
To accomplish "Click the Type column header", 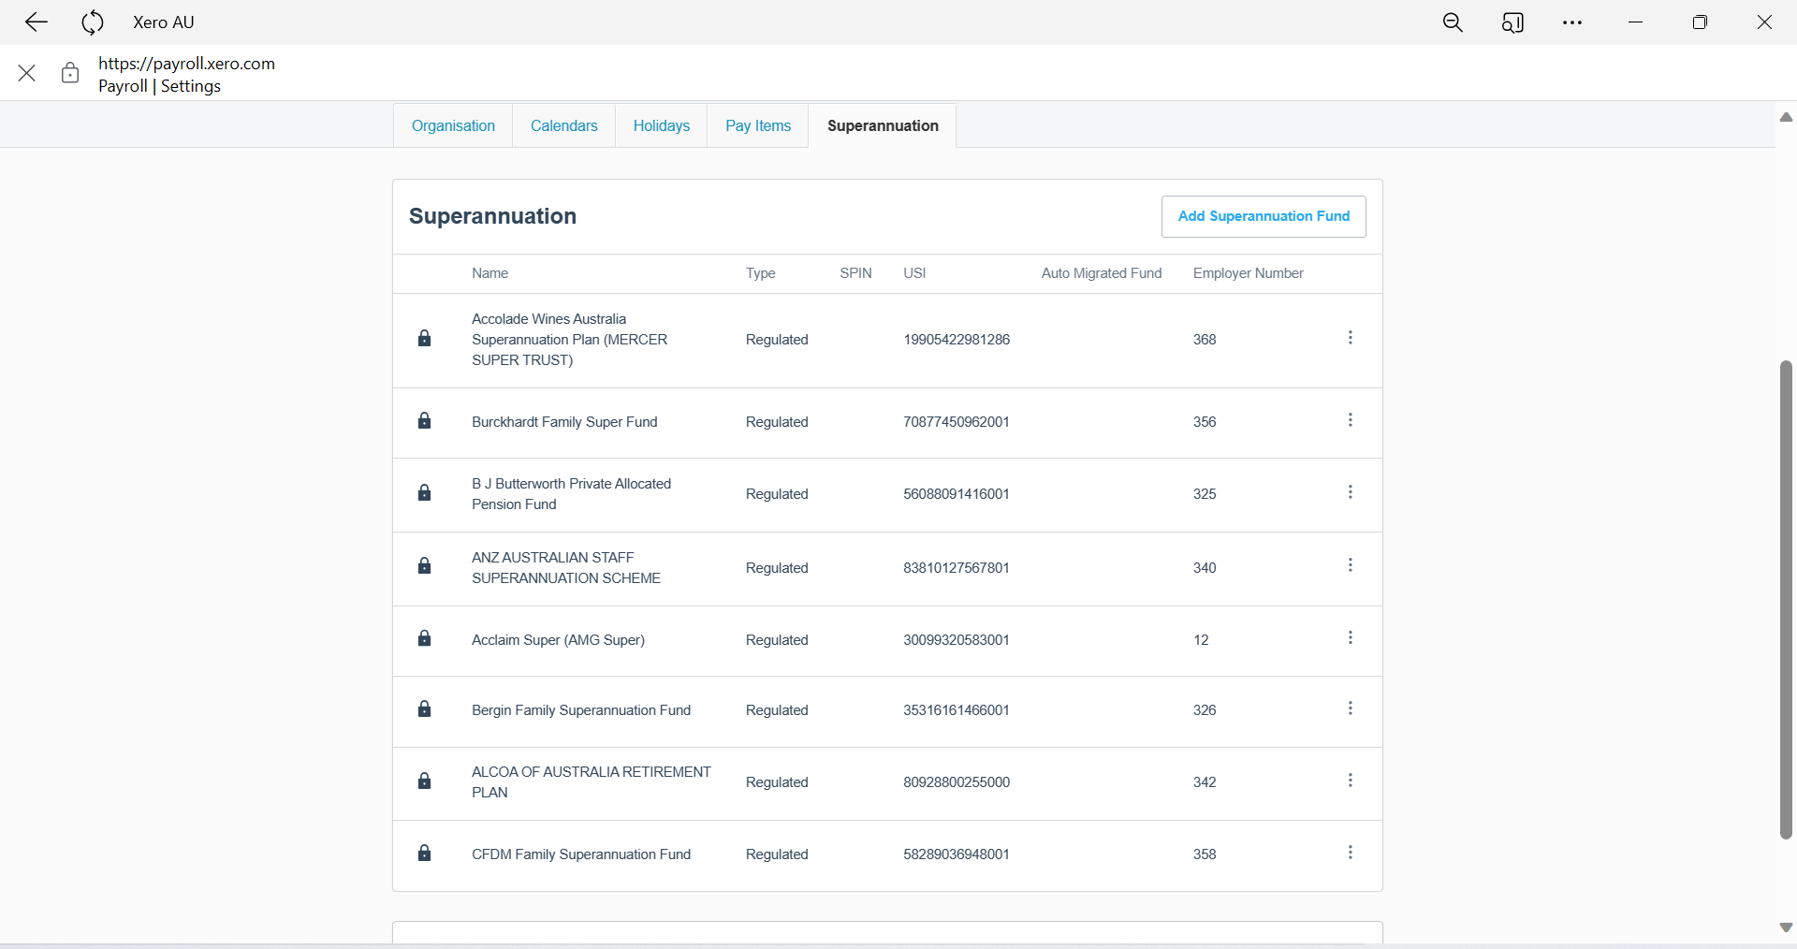I will coord(760,273).
